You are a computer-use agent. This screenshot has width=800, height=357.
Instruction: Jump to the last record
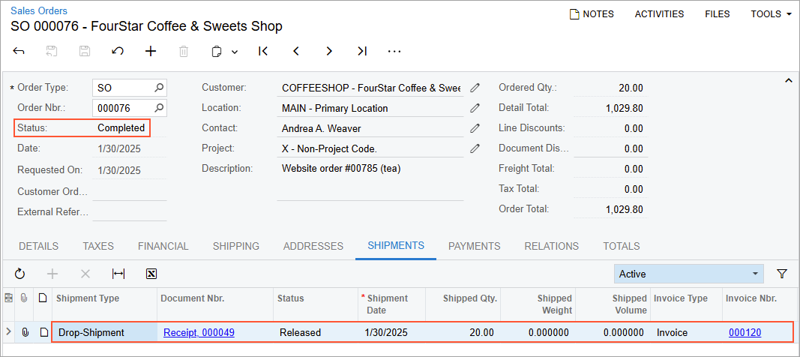362,51
